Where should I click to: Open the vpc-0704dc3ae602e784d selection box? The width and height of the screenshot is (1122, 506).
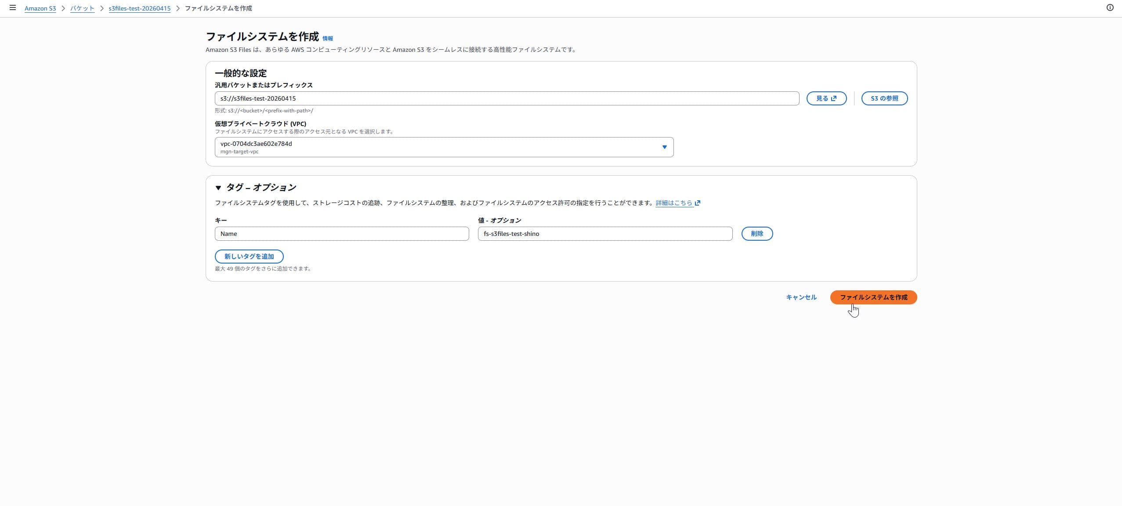pyautogui.click(x=439, y=147)
